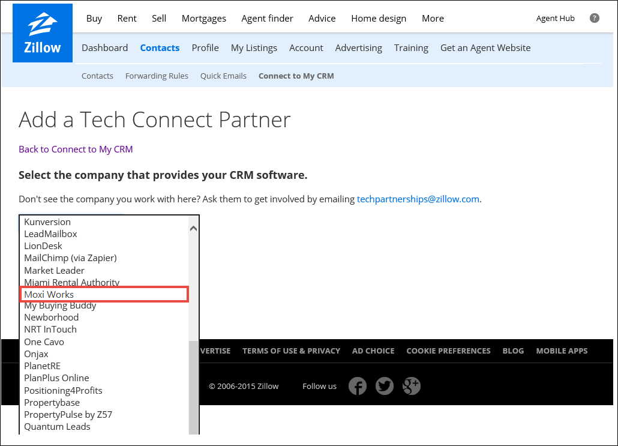This screenshot has width=618, height=446.
Task: Select MailChimp (via Zapier) option
Action: (x=104, y=258)
